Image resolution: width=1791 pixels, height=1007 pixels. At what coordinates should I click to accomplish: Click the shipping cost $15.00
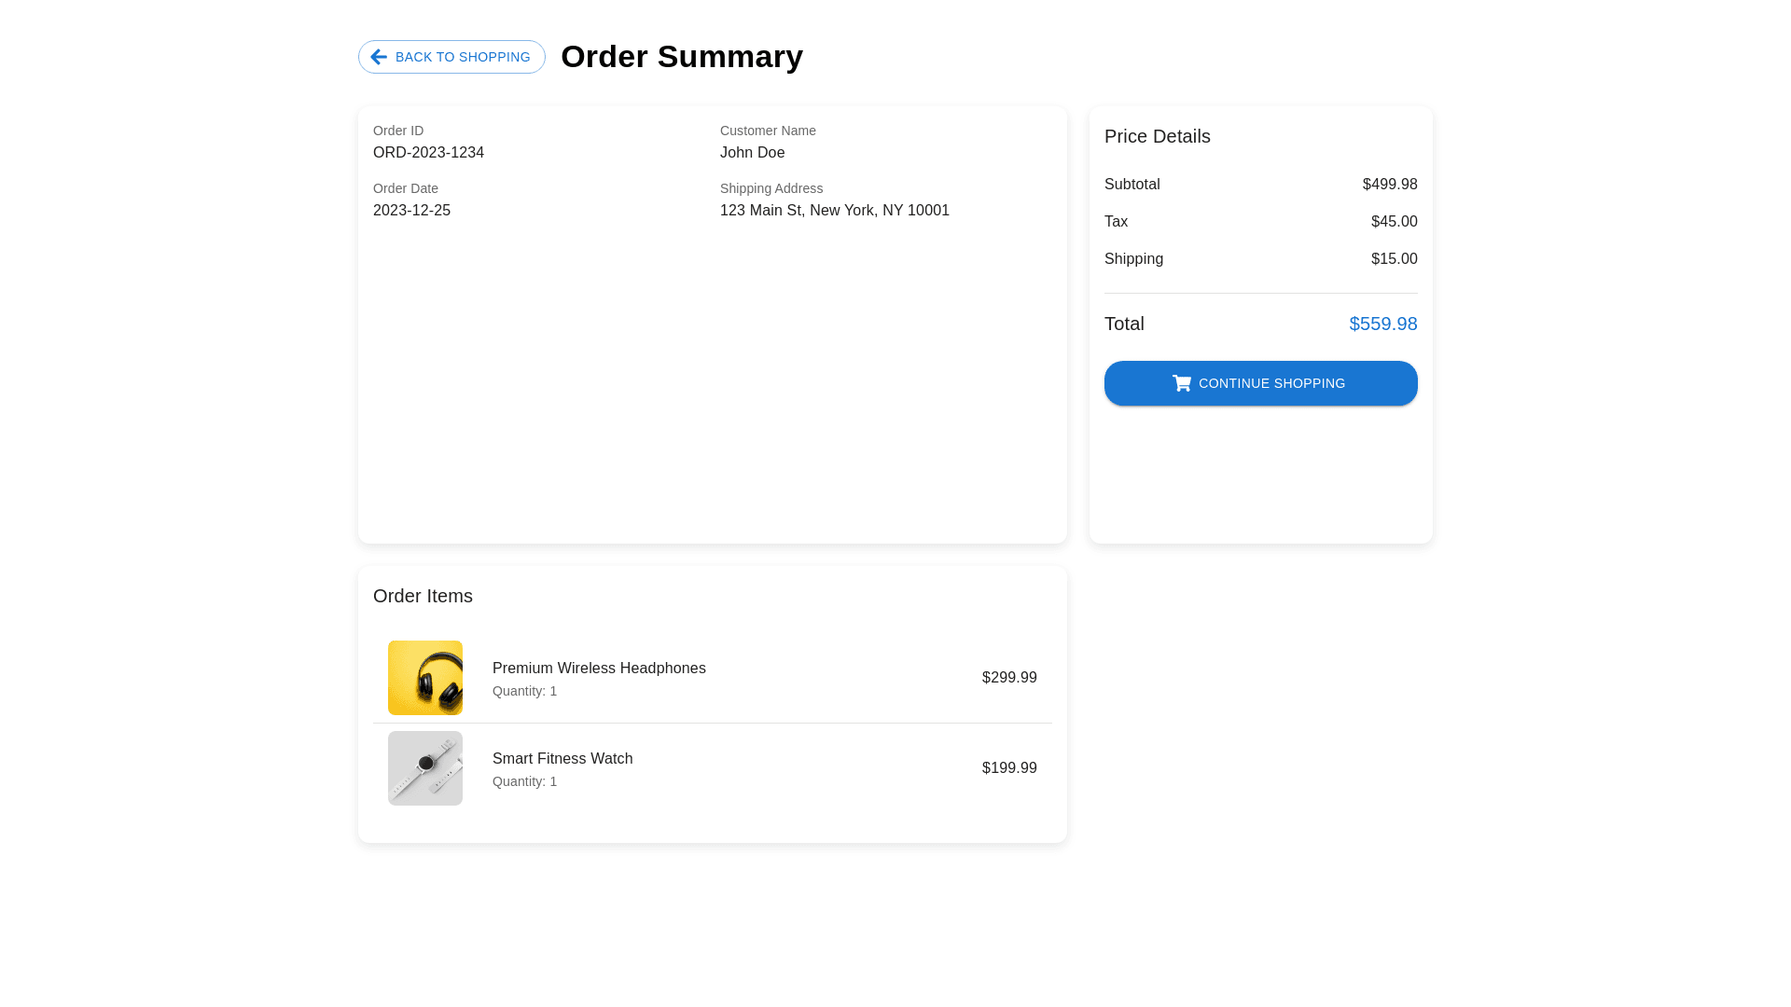[1394, 259]
